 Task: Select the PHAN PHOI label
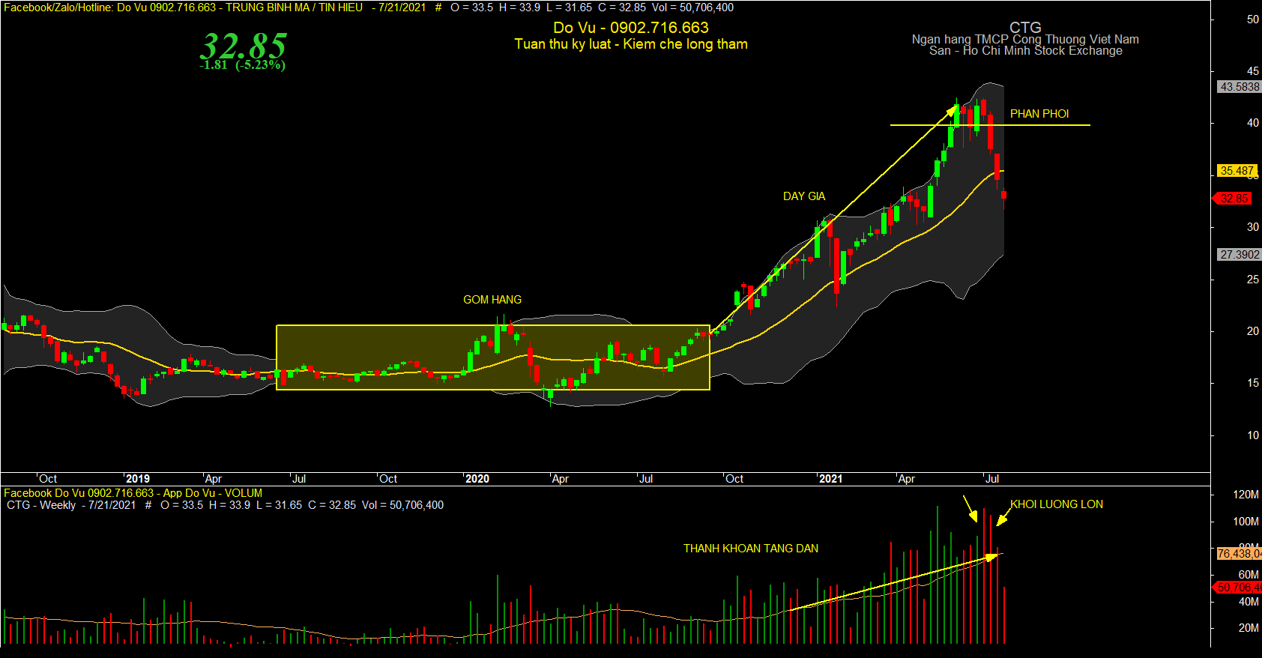[x=1039, y=114]
